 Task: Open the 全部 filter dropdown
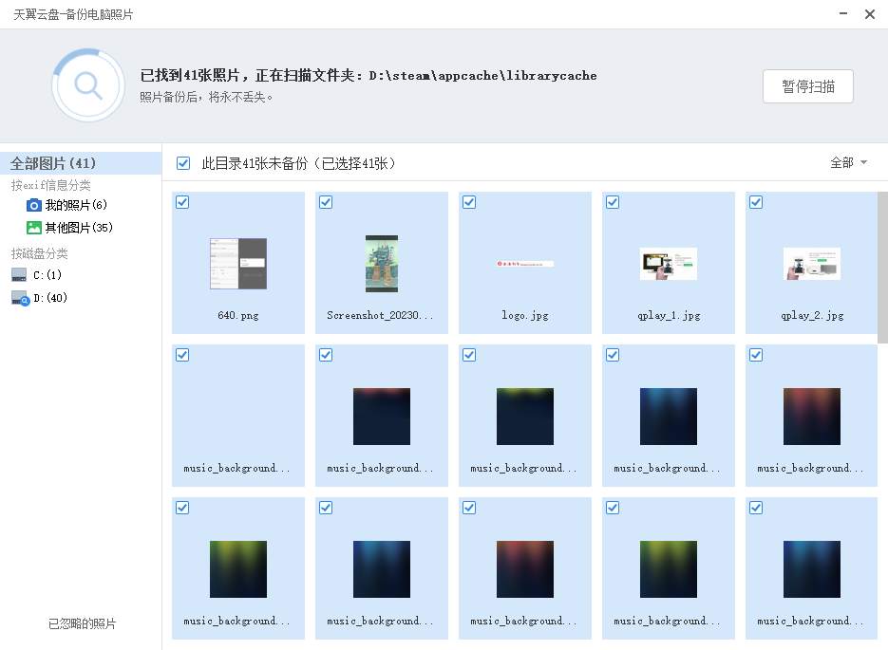(848, 163)
